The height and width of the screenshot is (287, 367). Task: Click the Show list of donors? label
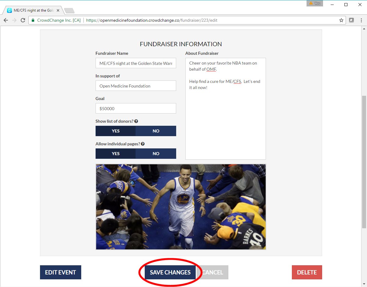[114, 121]
